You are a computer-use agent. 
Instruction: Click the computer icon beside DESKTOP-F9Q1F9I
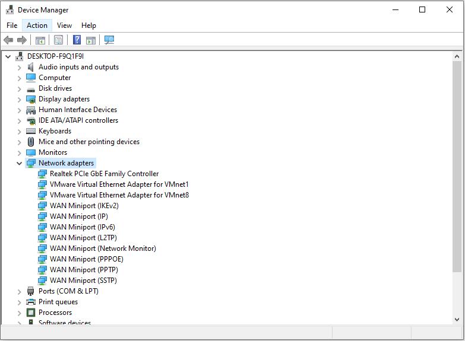[x=20, y=56]
